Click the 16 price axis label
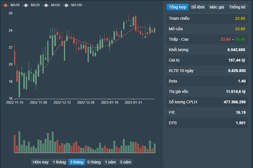The width and height of the screenshot is (253, 168). pyautogui.click(x=10, y=99)
